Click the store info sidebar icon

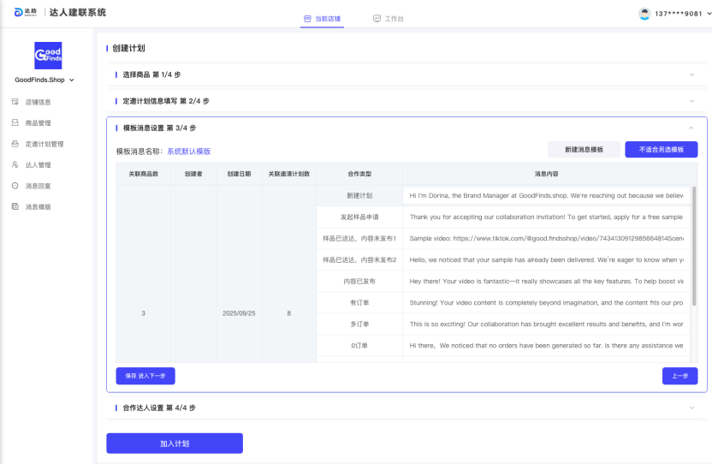15,102
